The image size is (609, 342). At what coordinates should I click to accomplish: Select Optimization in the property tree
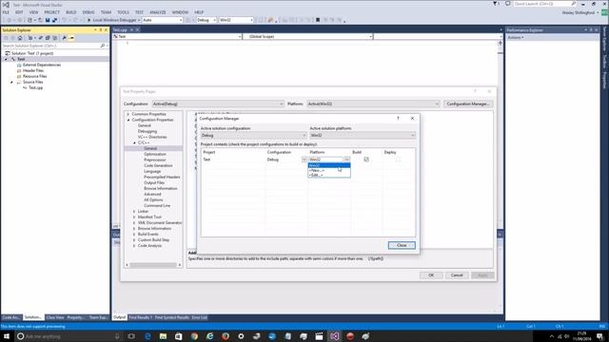tap(155, 154)
